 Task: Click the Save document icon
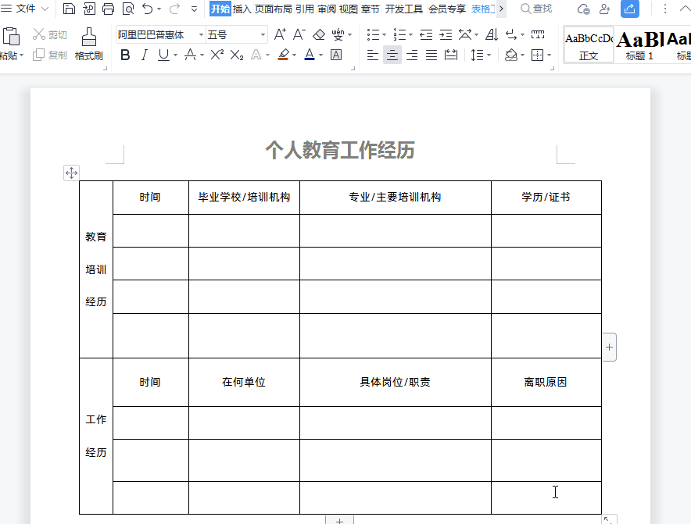69,9
